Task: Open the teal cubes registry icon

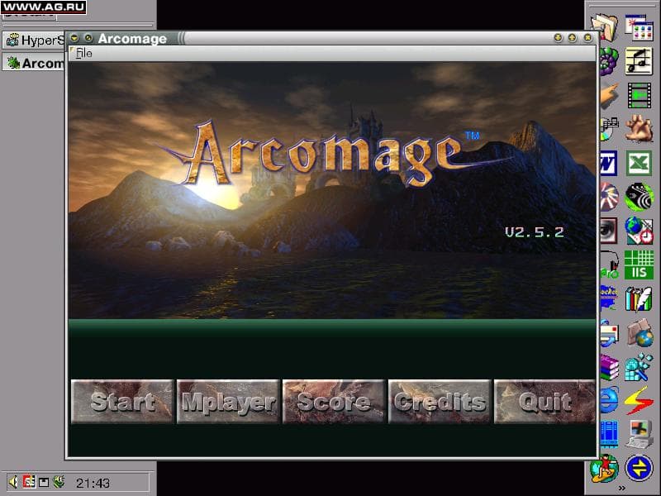Action: [x=639, y=367]
